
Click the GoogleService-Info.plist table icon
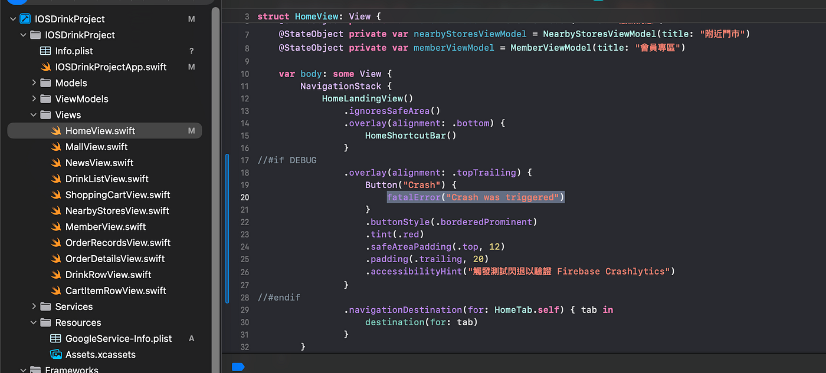coord(56,338)
